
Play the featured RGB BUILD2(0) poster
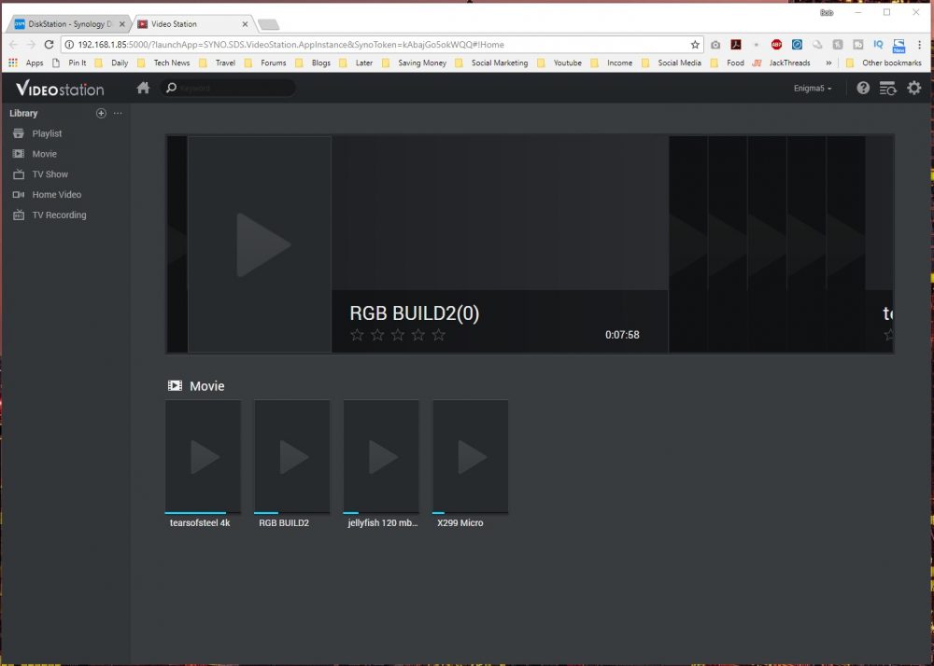pos(260,244)
